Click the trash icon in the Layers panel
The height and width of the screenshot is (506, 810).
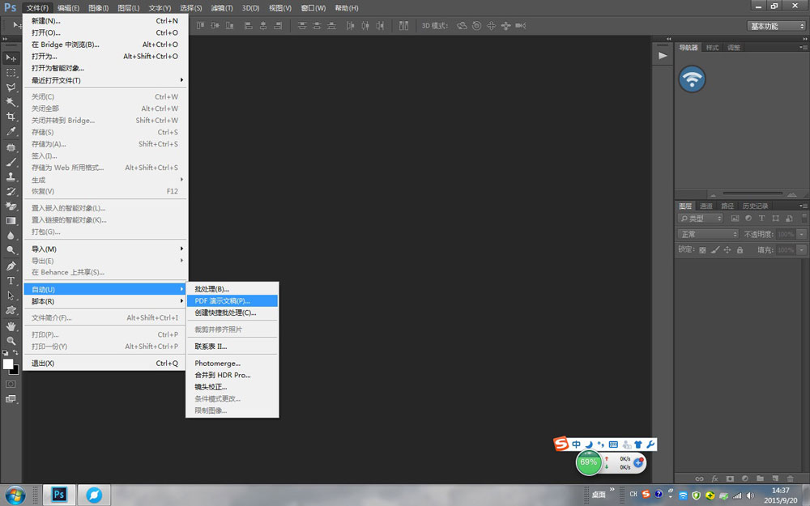pyautogui.click(x=790, y=478)
